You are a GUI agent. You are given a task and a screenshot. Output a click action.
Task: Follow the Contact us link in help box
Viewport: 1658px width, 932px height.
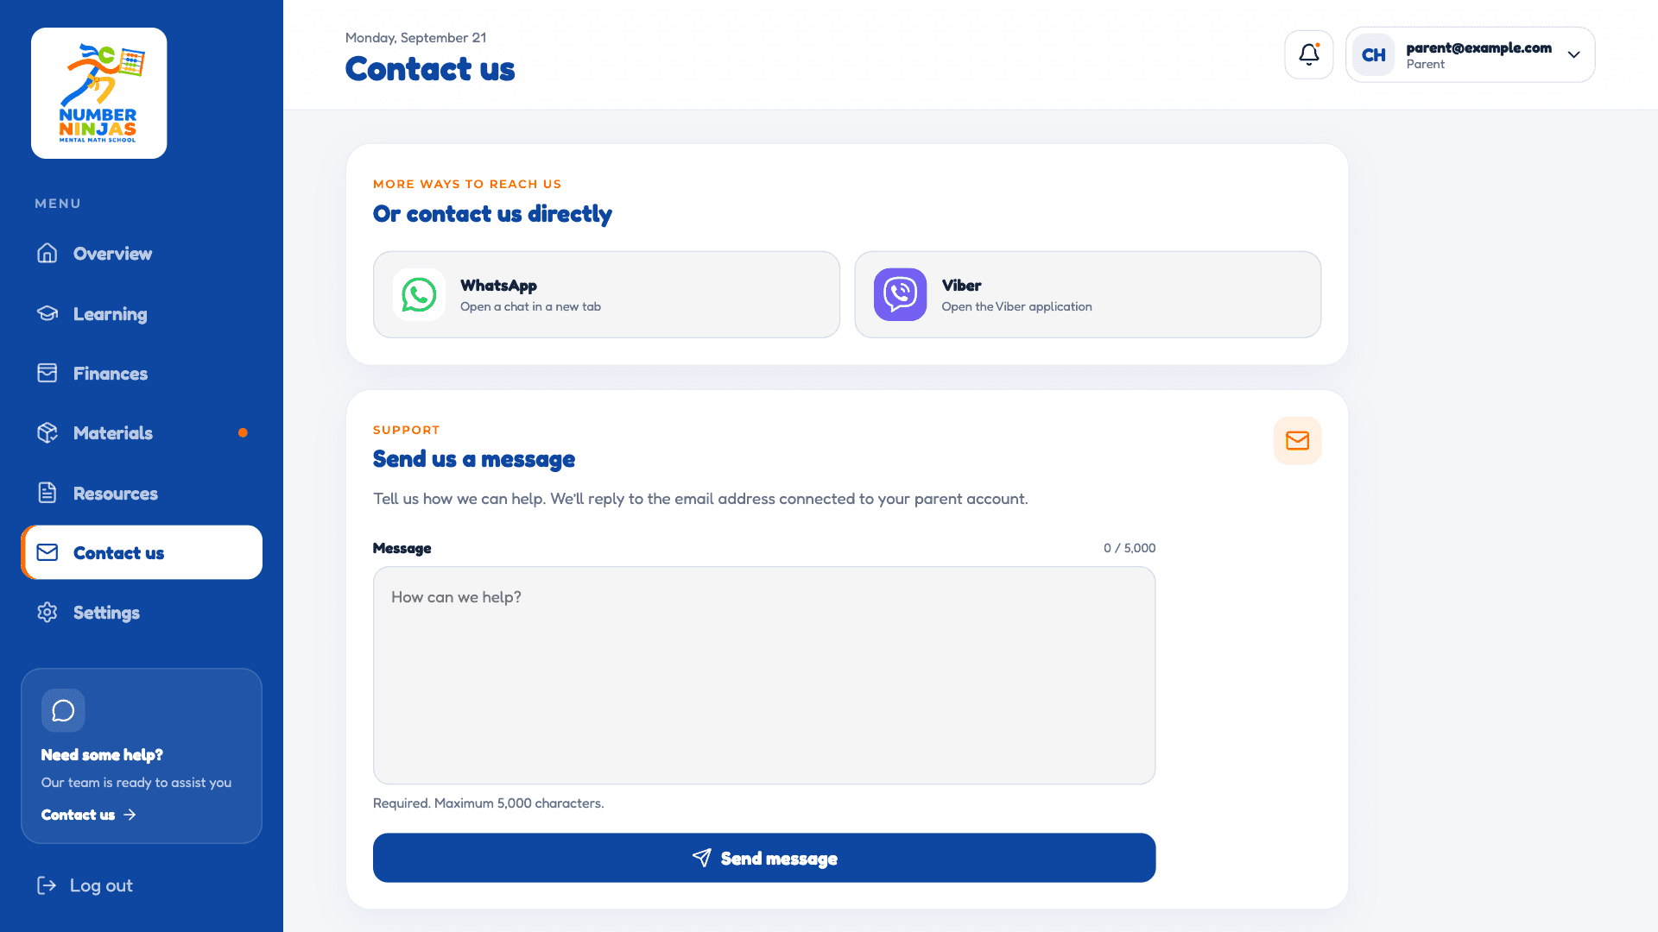(88, 815)
